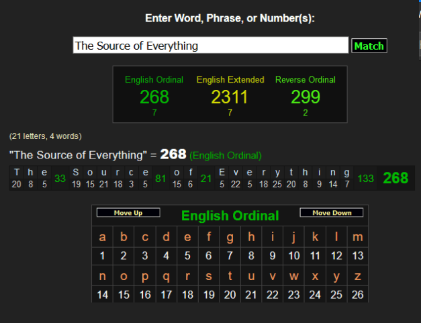This screenshot has width=421, height=323.
Task: Click the phrase input text field
Action: [x=210, y=46]
